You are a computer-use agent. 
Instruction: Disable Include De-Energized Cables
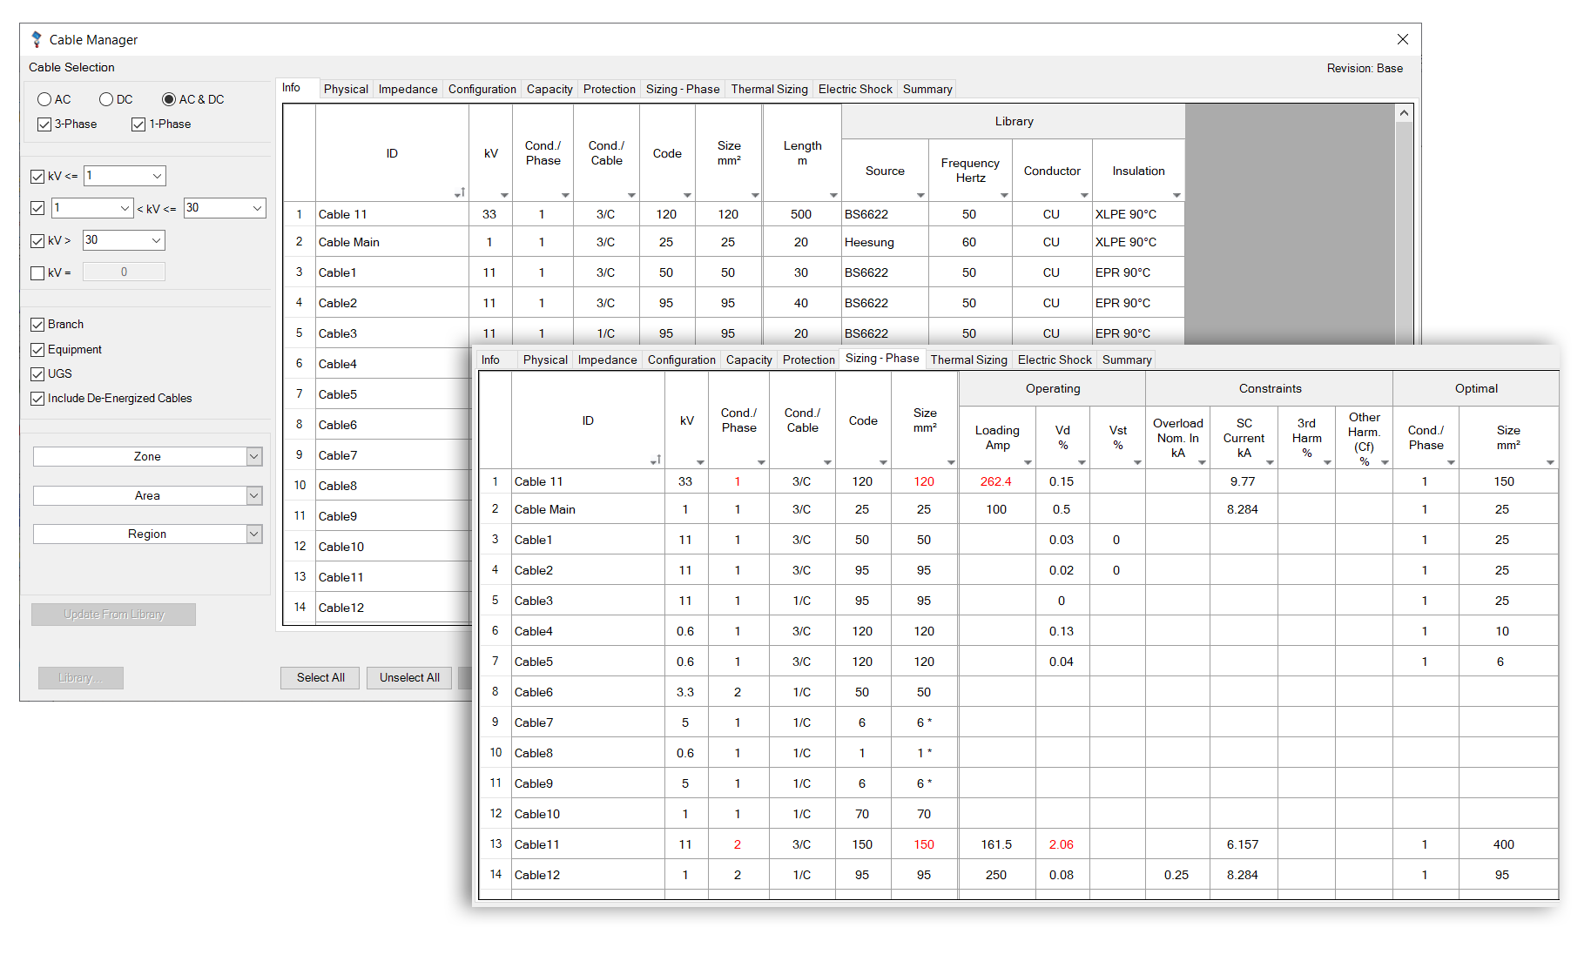click(x=37, y=398)
